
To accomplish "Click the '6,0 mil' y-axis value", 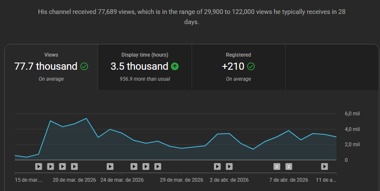I will (x=352, y=114).
